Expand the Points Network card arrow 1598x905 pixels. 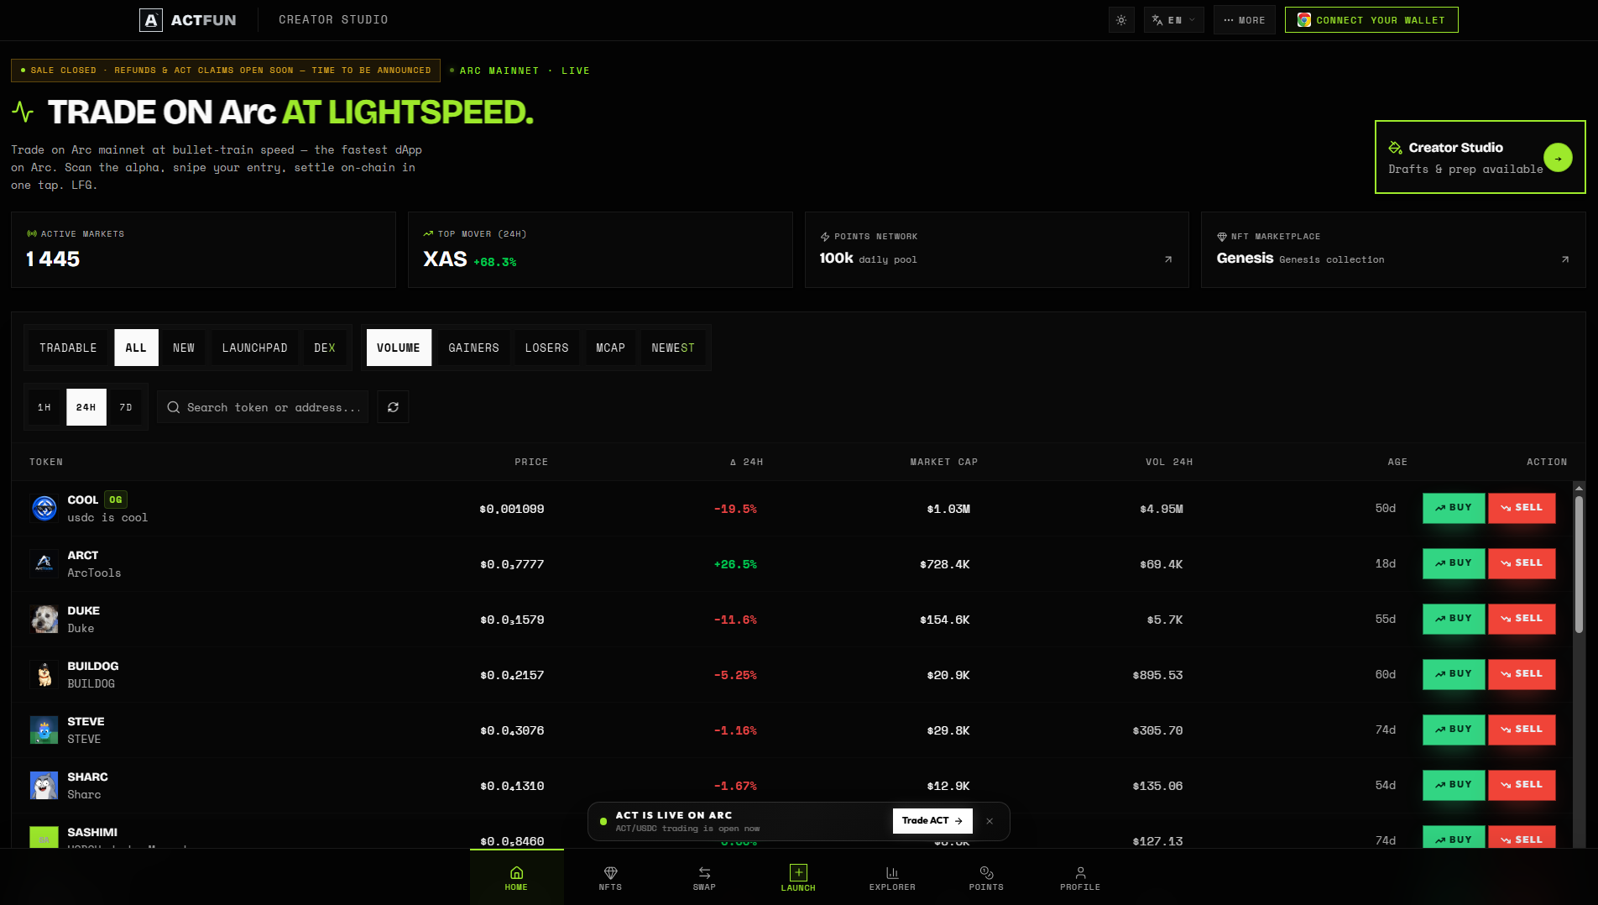(x=1168, y=259)
